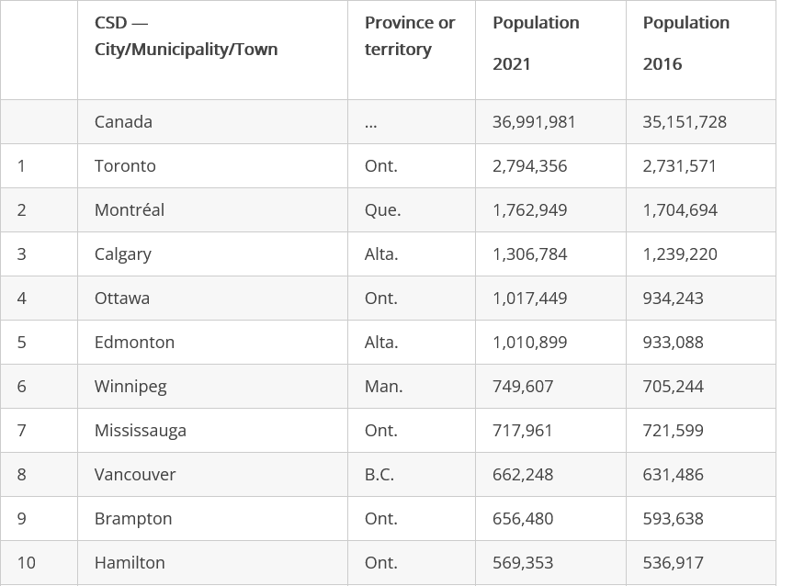
Task: Select Winnipeg in the table
Action: [x=130, y=387]
